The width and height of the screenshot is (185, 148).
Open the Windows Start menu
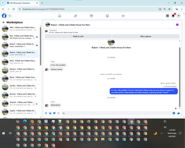pyautogui.click(x=4, y=133)
